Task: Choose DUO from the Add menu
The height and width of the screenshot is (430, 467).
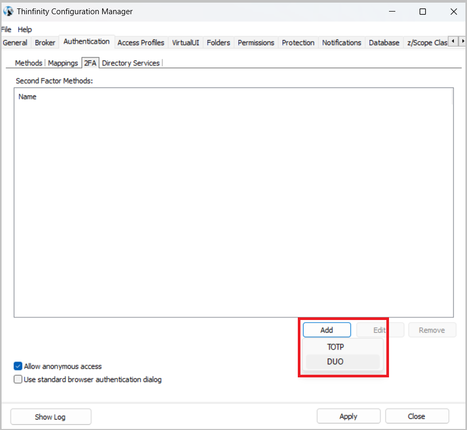Action: point(343,361)
